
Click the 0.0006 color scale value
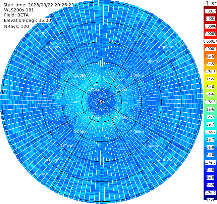[x=210, y=26]
